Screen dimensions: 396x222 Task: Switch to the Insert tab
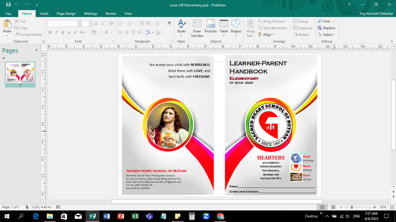[x=44, y=14]
